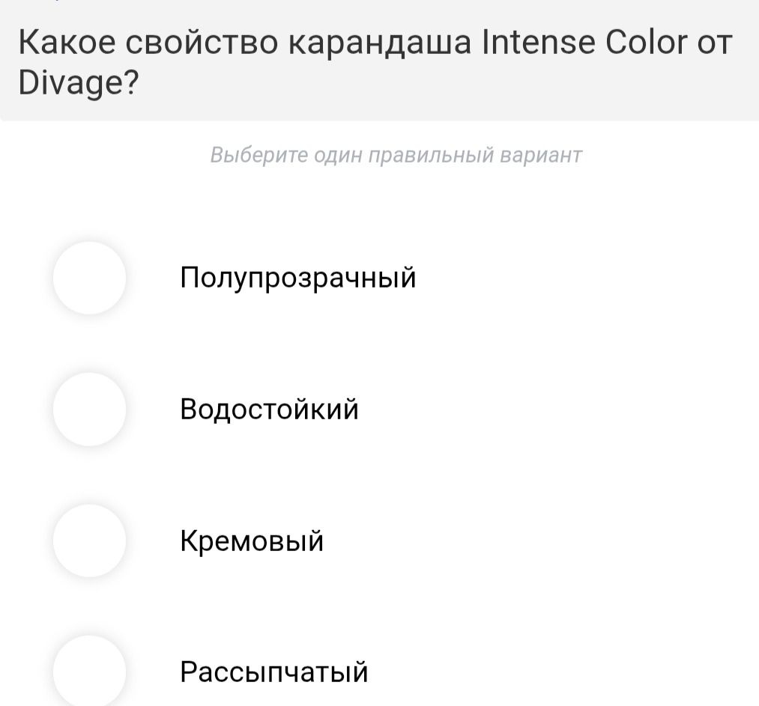Click the word 'правильный' in the hint
Image resolution: width=759 pixels, height=706 pixels.
pyautogui.click(x=432, y=156)
